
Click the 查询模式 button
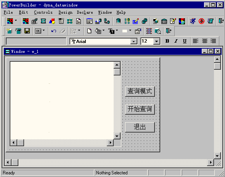140,91
